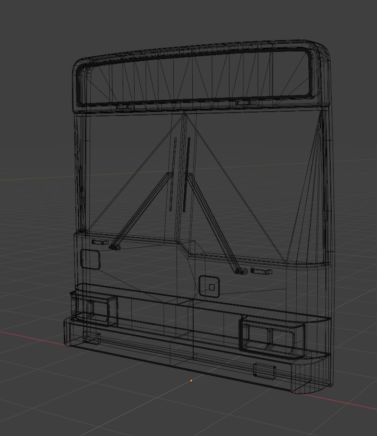Select the left headlight housing wireframe
Viewport: 377px width, 436px height.
95,311
